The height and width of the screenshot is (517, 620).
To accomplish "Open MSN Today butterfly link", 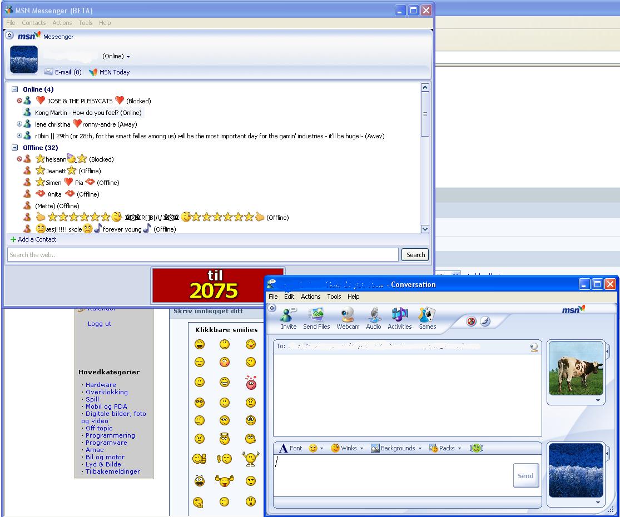I will pyautogui.click(x=110, y=72).
